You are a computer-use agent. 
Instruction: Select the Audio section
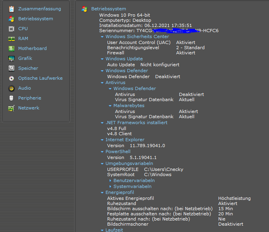25,88
